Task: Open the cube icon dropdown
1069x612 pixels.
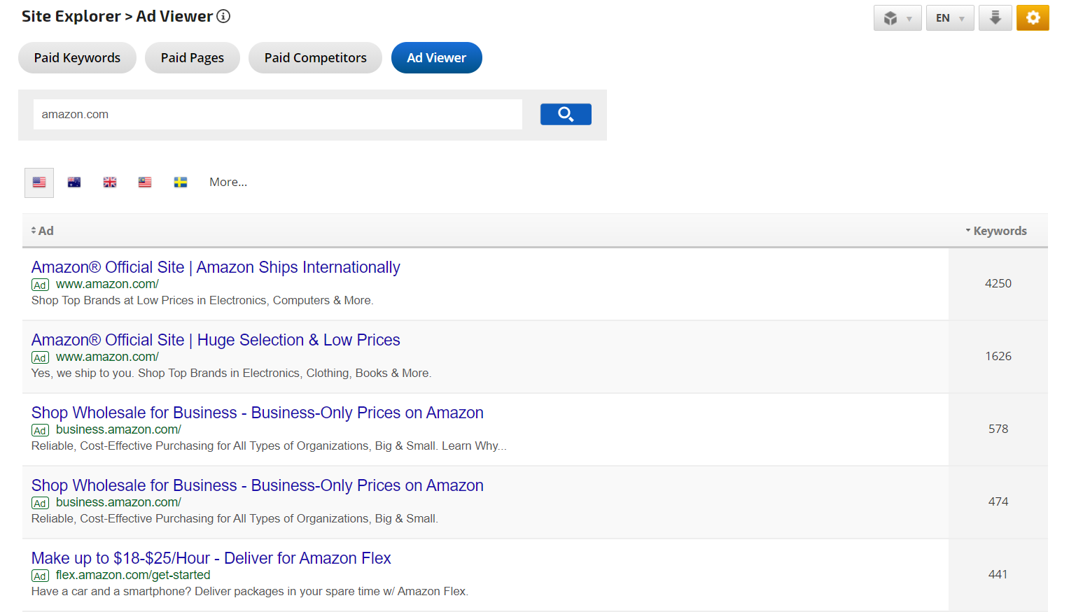Action: [x=897, y=18]
